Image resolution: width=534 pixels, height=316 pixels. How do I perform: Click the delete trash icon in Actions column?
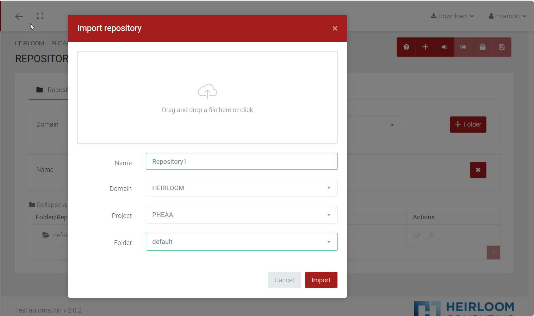point(432,235)
